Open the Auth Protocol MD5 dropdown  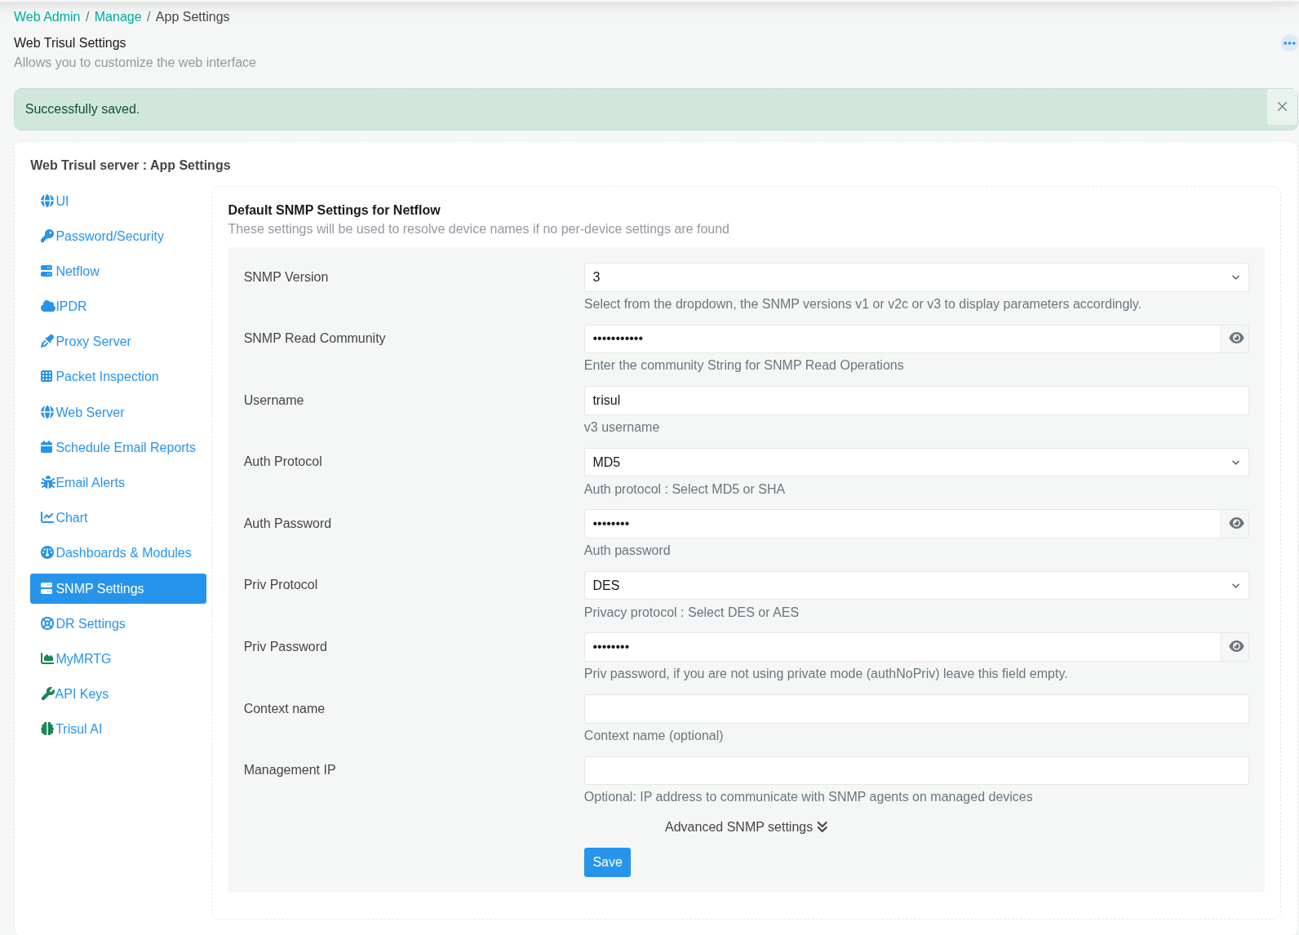[916, 462]
